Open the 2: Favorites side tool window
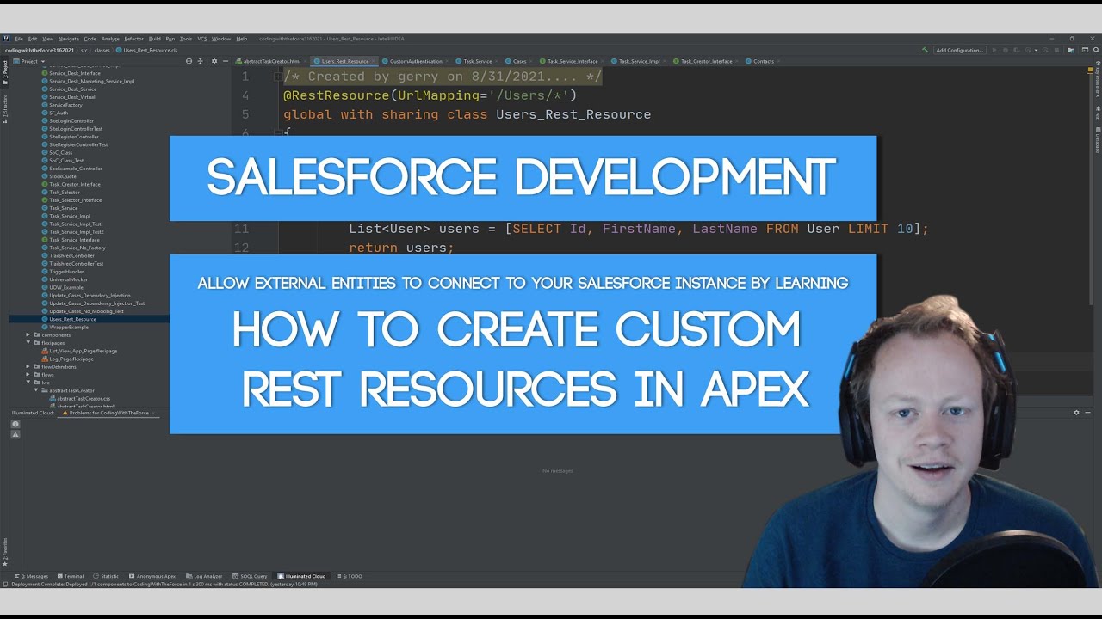 pyautogui.click(x=4, y=553)
